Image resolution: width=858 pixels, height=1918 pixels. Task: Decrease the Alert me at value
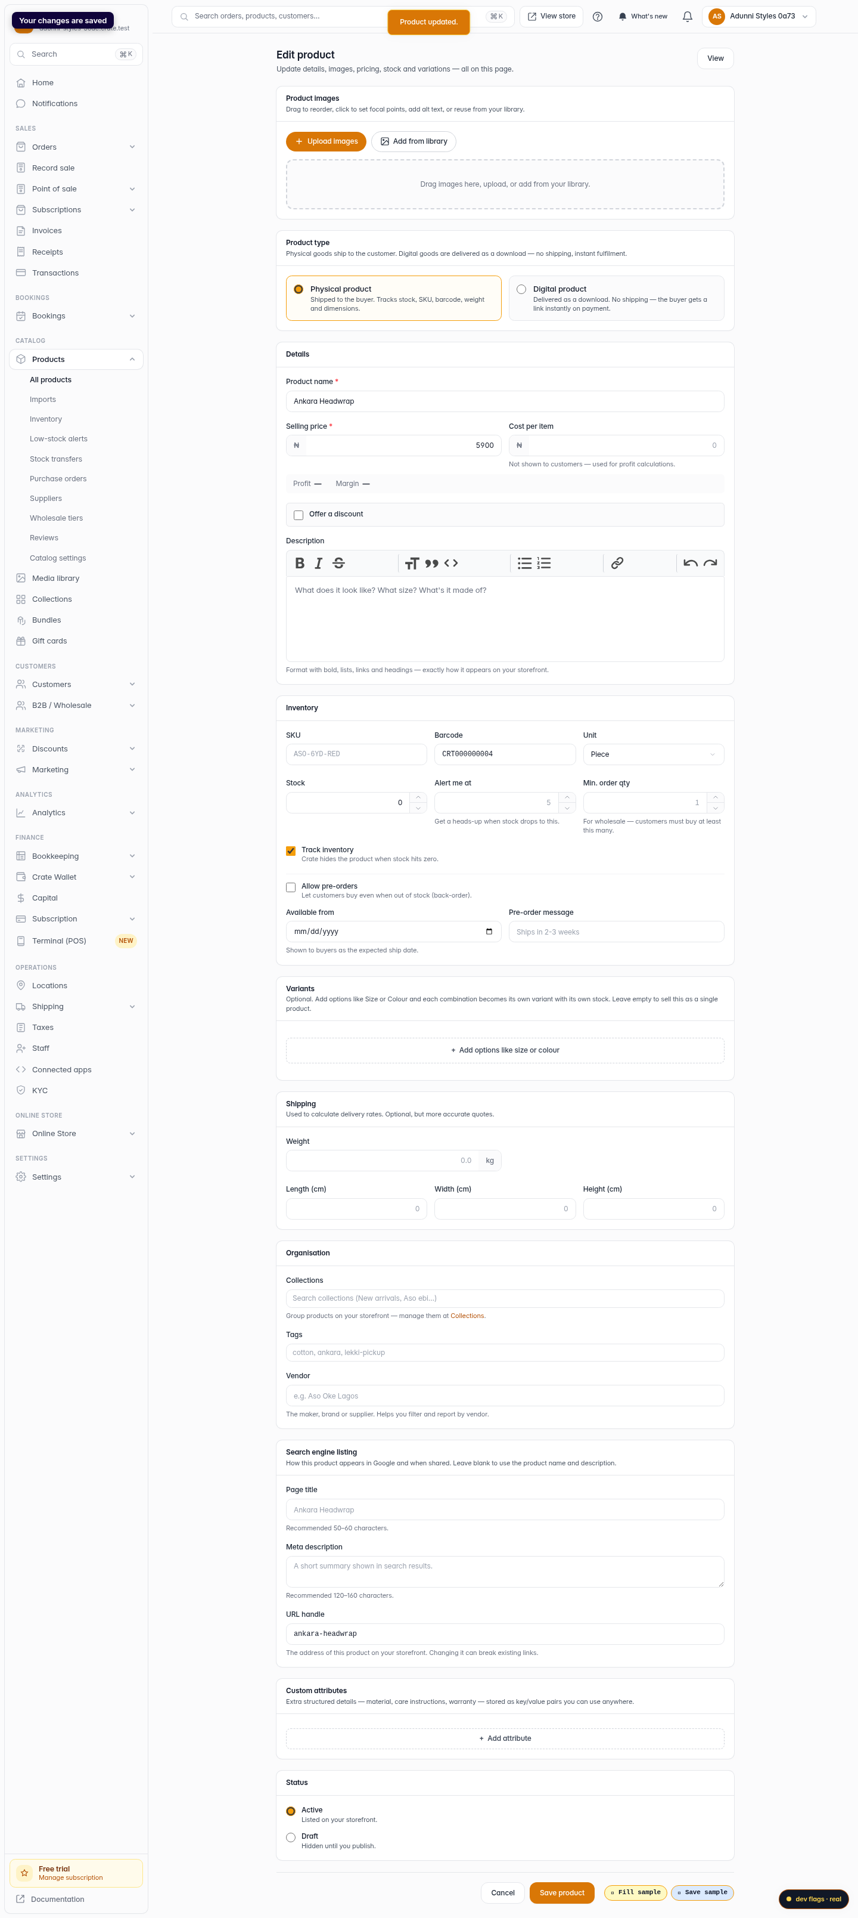tap(567, 808)
